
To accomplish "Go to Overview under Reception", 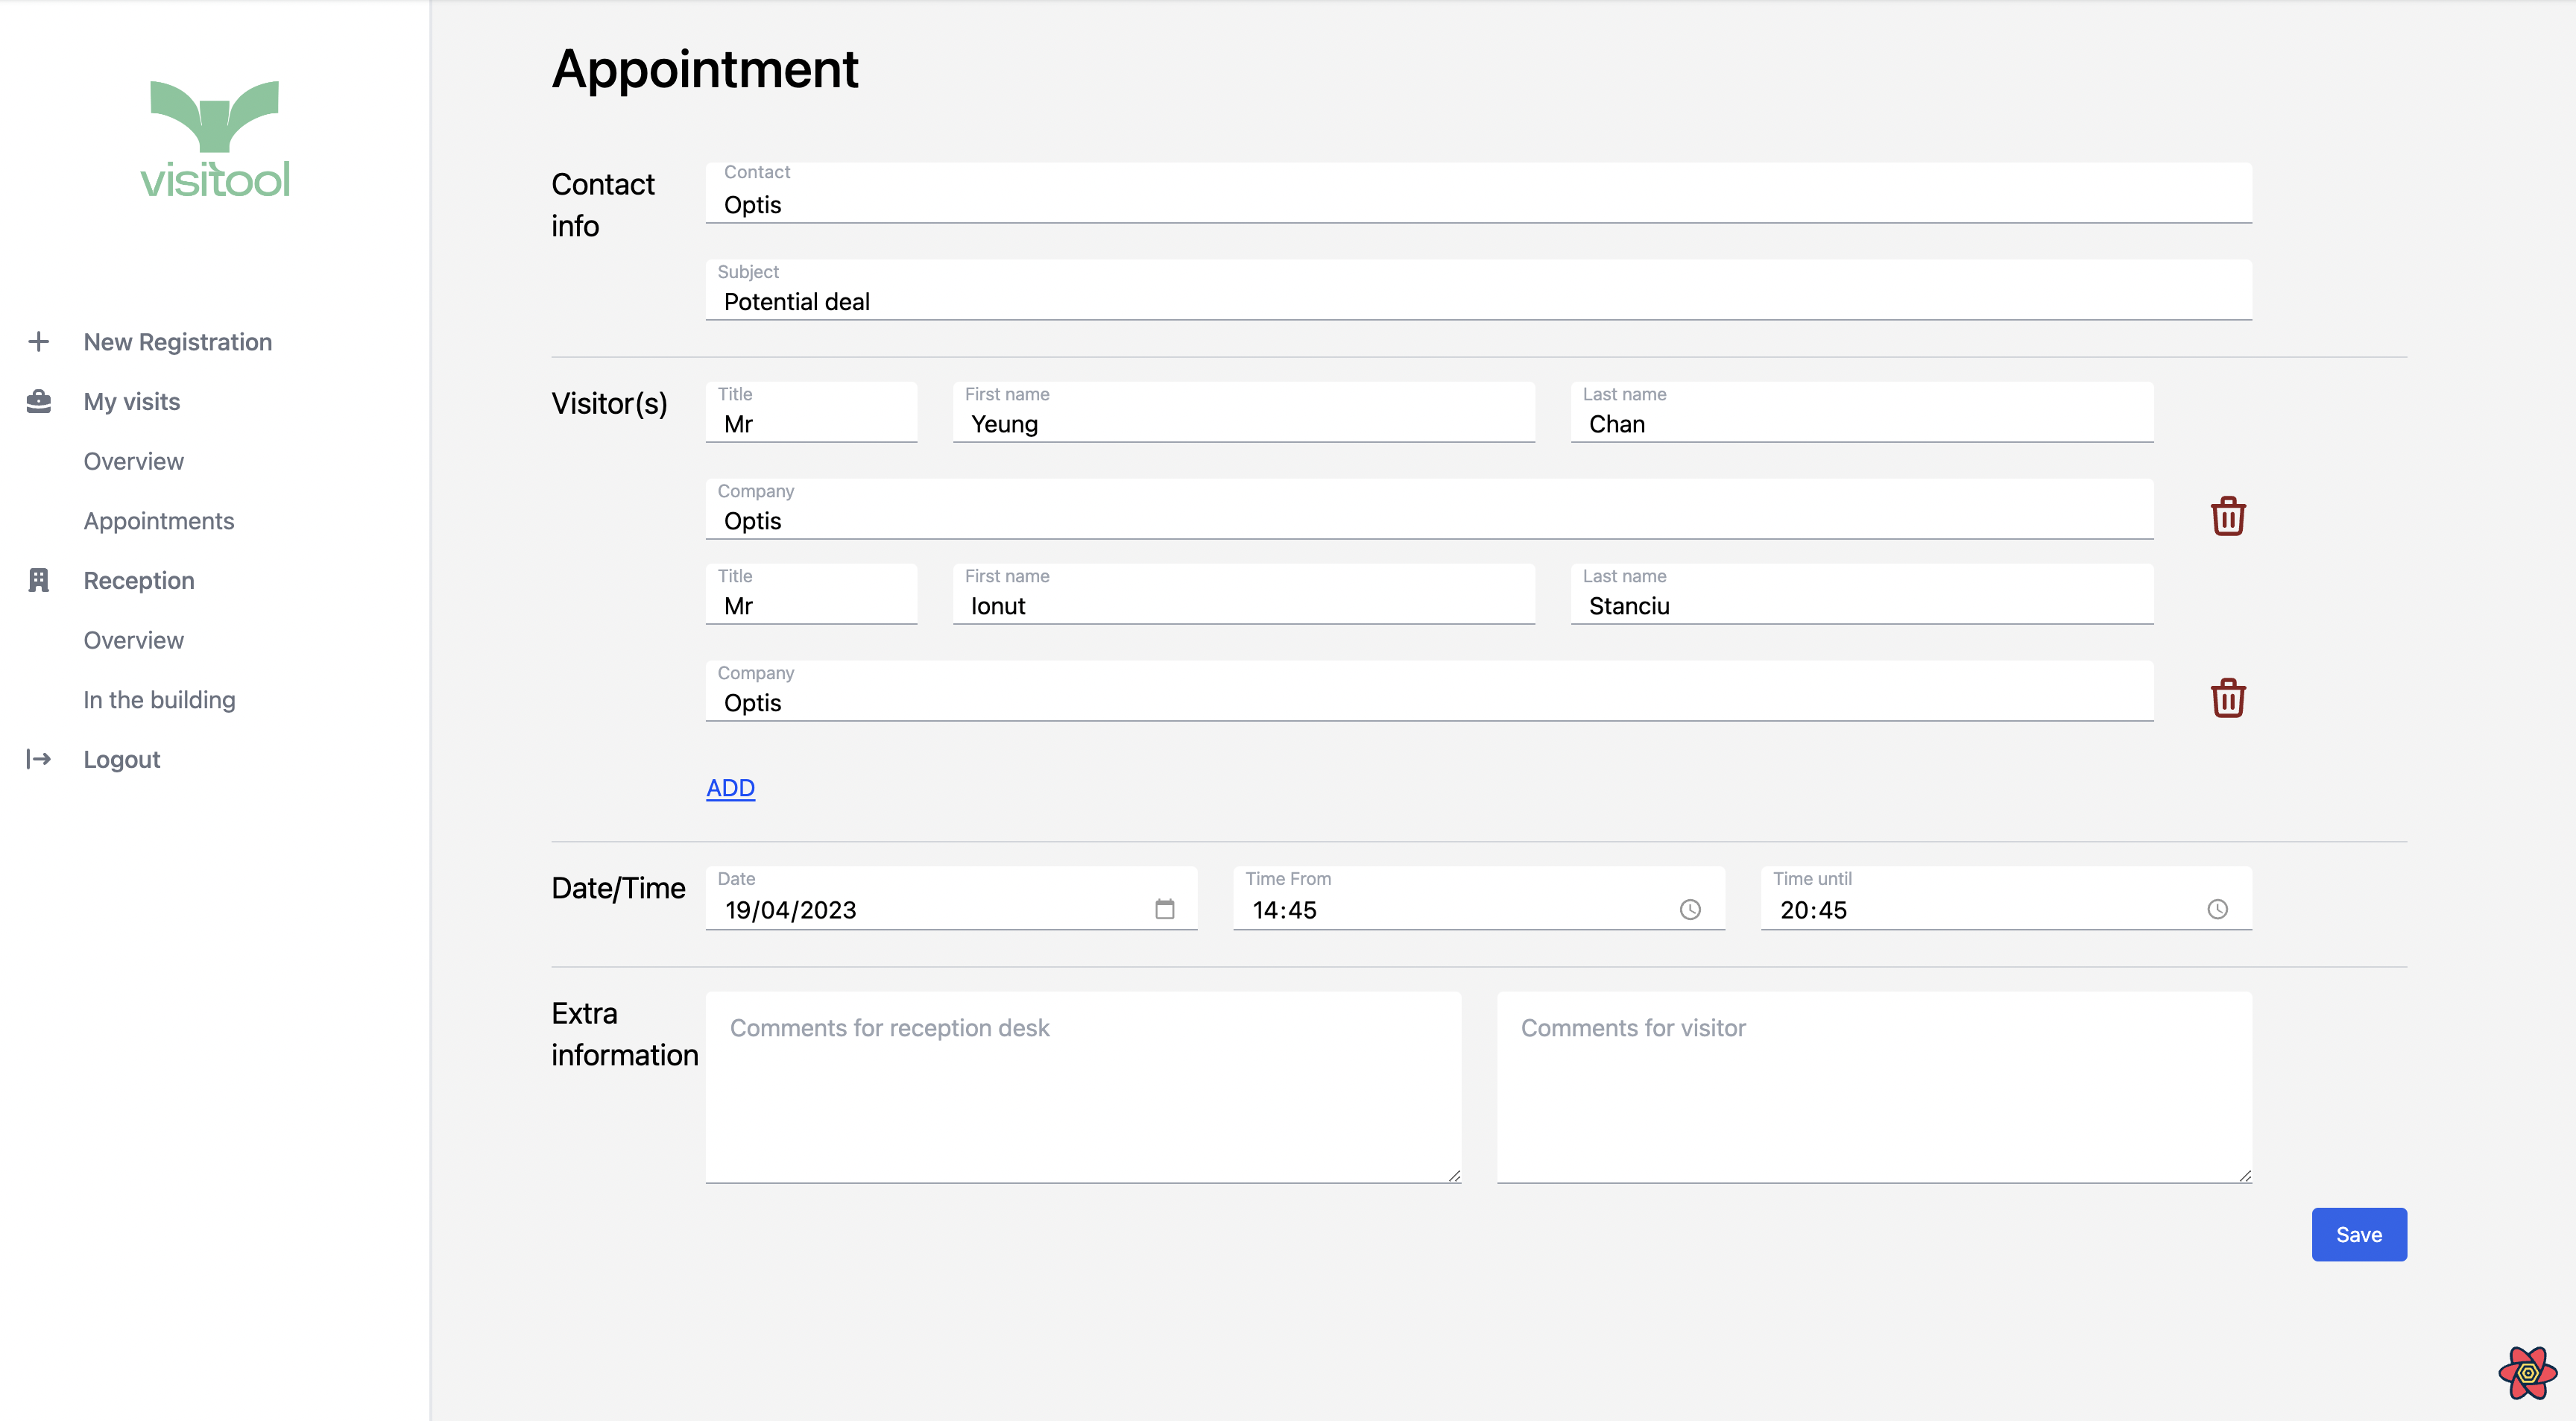I will pyautogui.click(x=134, y=640).
